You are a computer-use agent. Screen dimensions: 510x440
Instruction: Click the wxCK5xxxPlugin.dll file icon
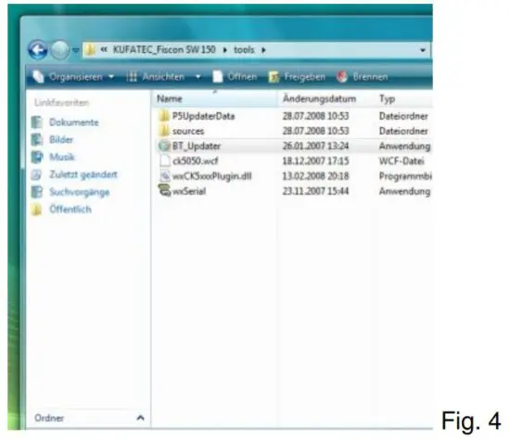(165, 175)
